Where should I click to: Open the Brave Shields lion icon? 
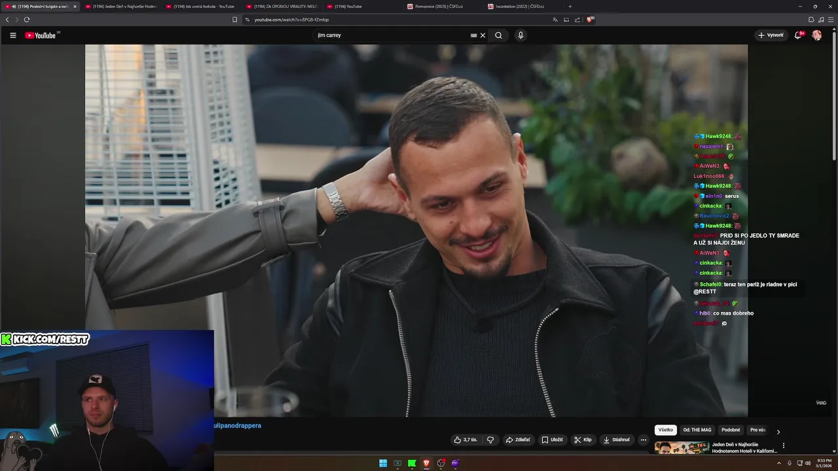pyautogui.click(x=590, y=20)
